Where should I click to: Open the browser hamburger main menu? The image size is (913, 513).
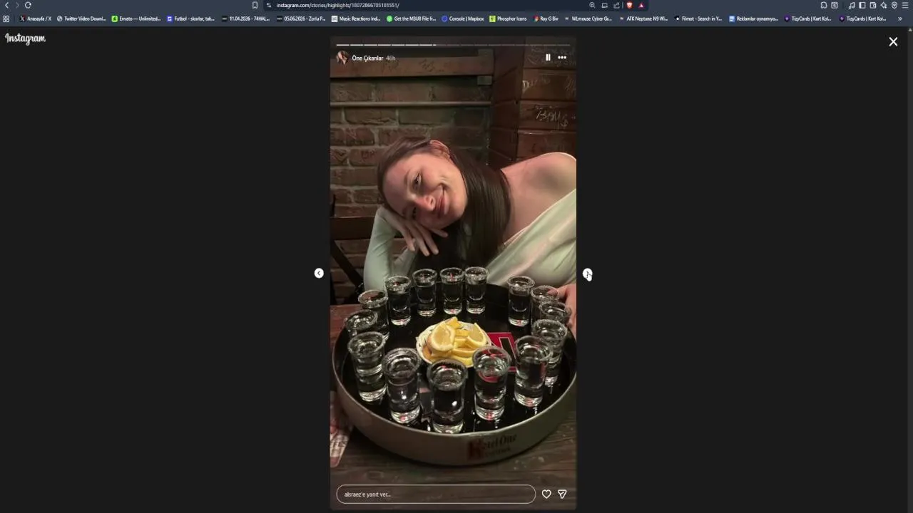click(x=905, y=5)
